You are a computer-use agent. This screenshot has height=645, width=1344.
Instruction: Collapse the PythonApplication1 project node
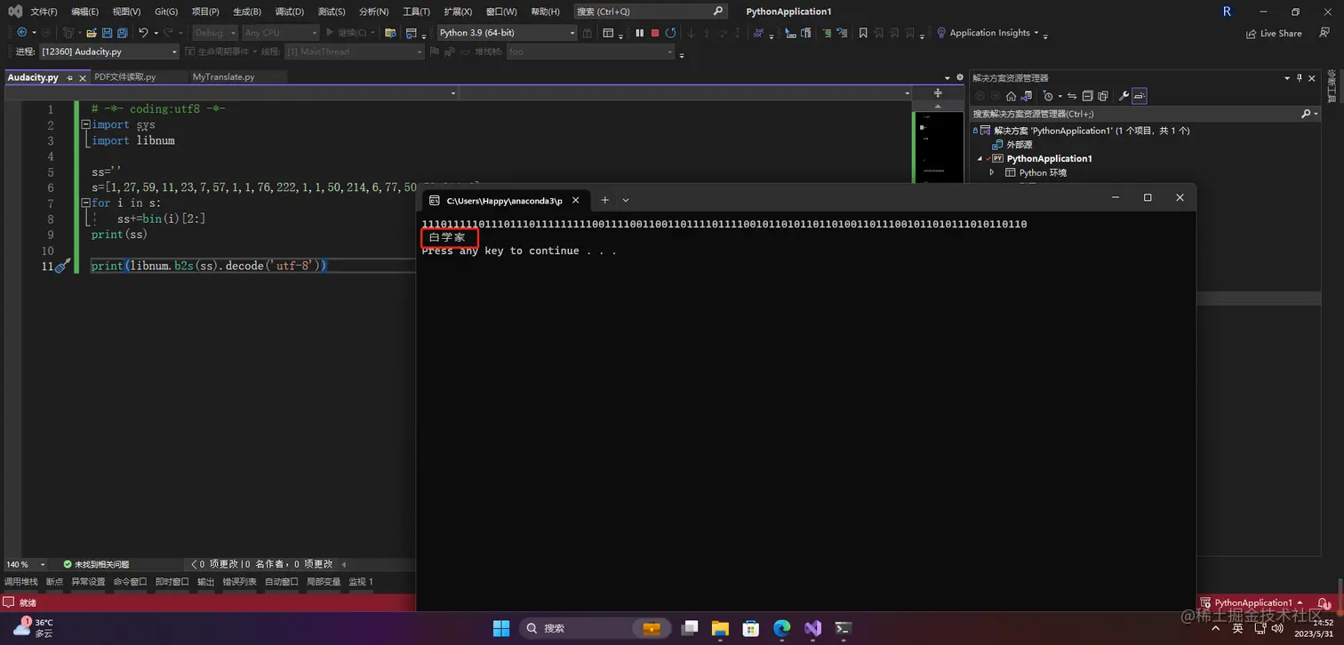[x=980, y=158]
